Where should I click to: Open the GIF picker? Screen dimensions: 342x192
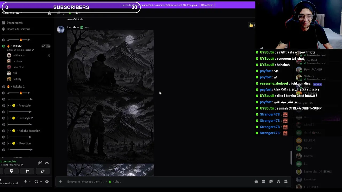coord(263,182)
